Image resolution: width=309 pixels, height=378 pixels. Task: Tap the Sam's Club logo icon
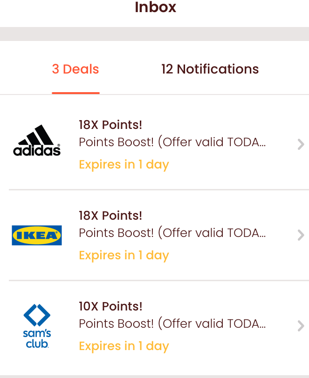(x=37, y=326)
